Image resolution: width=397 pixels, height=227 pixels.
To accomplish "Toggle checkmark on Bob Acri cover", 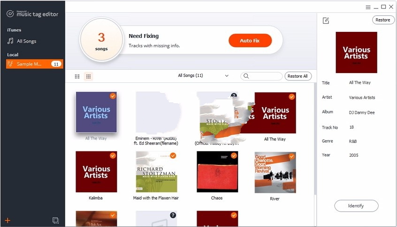I will (113, 215).
